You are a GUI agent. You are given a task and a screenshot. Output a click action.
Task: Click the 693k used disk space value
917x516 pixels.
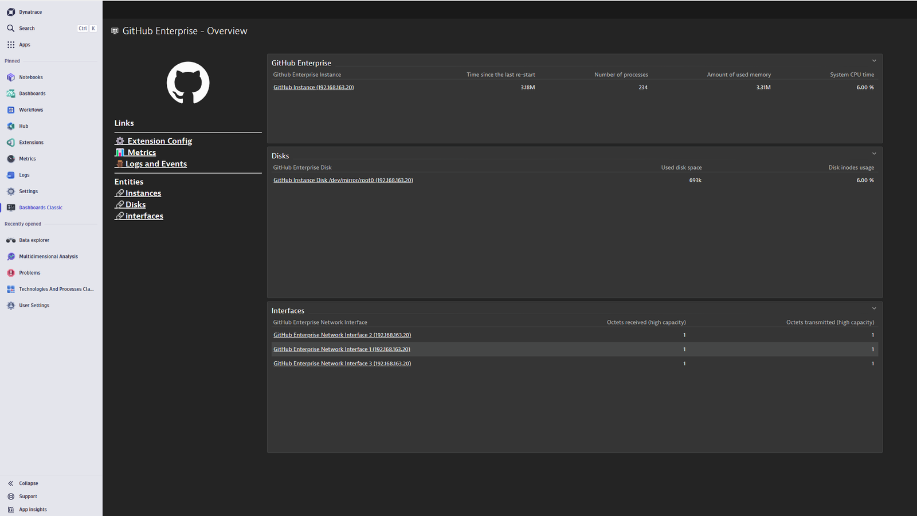pos(695,180)
